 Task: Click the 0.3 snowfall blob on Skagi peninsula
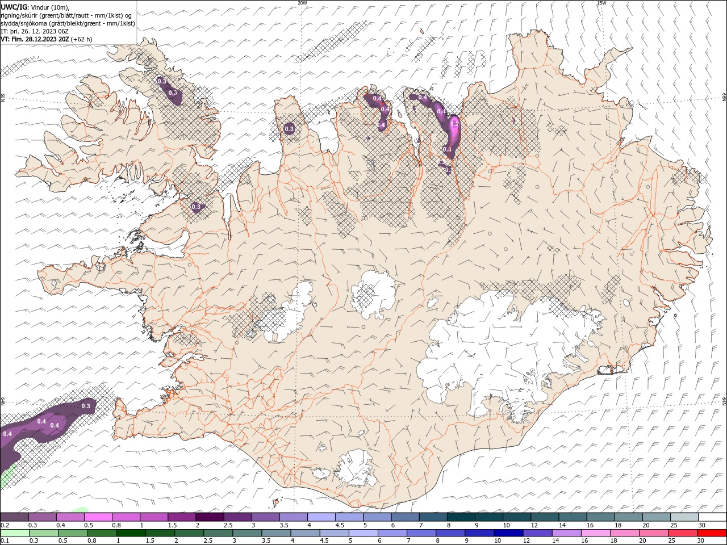coord(289,129)
